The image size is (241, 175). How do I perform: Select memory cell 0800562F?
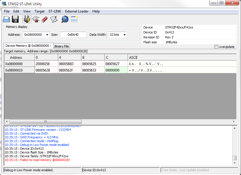pos(69,70)
